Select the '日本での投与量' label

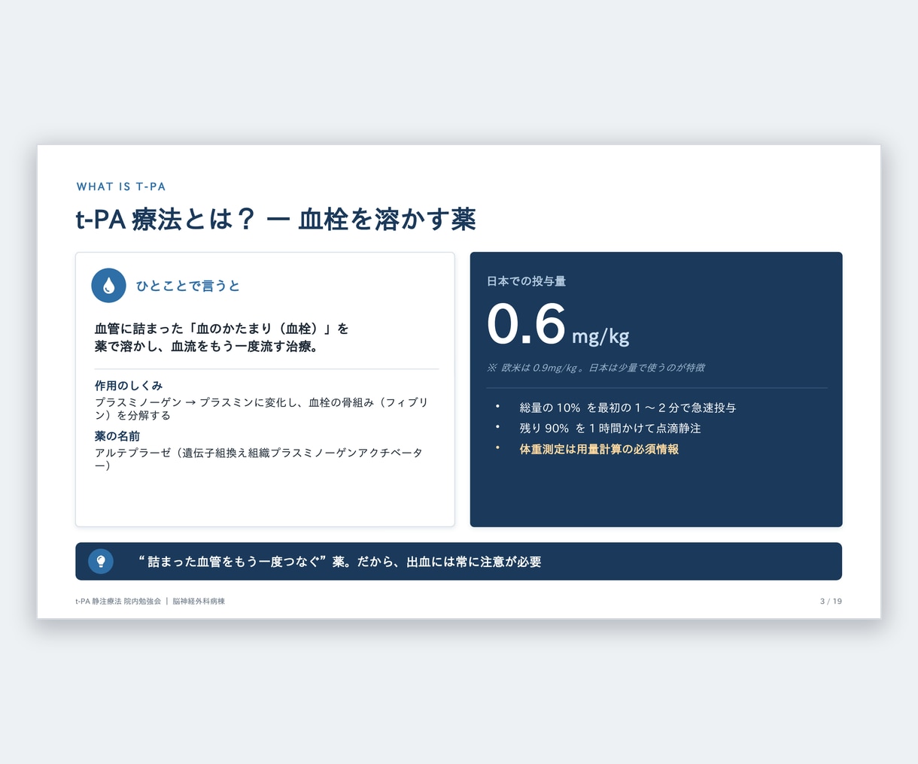tap(527, 281)
